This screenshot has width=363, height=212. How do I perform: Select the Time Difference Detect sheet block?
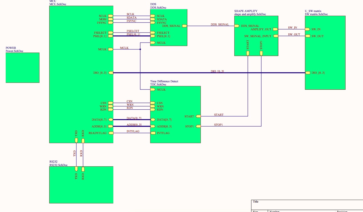(175, 114)
